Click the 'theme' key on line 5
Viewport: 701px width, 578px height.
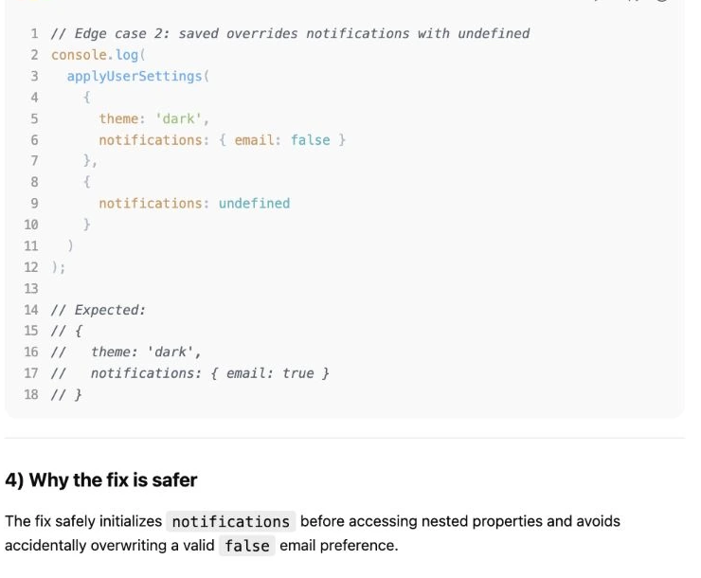[118, 118]
